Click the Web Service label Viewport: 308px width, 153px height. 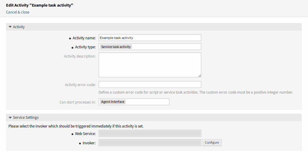(x=85, y=134)
